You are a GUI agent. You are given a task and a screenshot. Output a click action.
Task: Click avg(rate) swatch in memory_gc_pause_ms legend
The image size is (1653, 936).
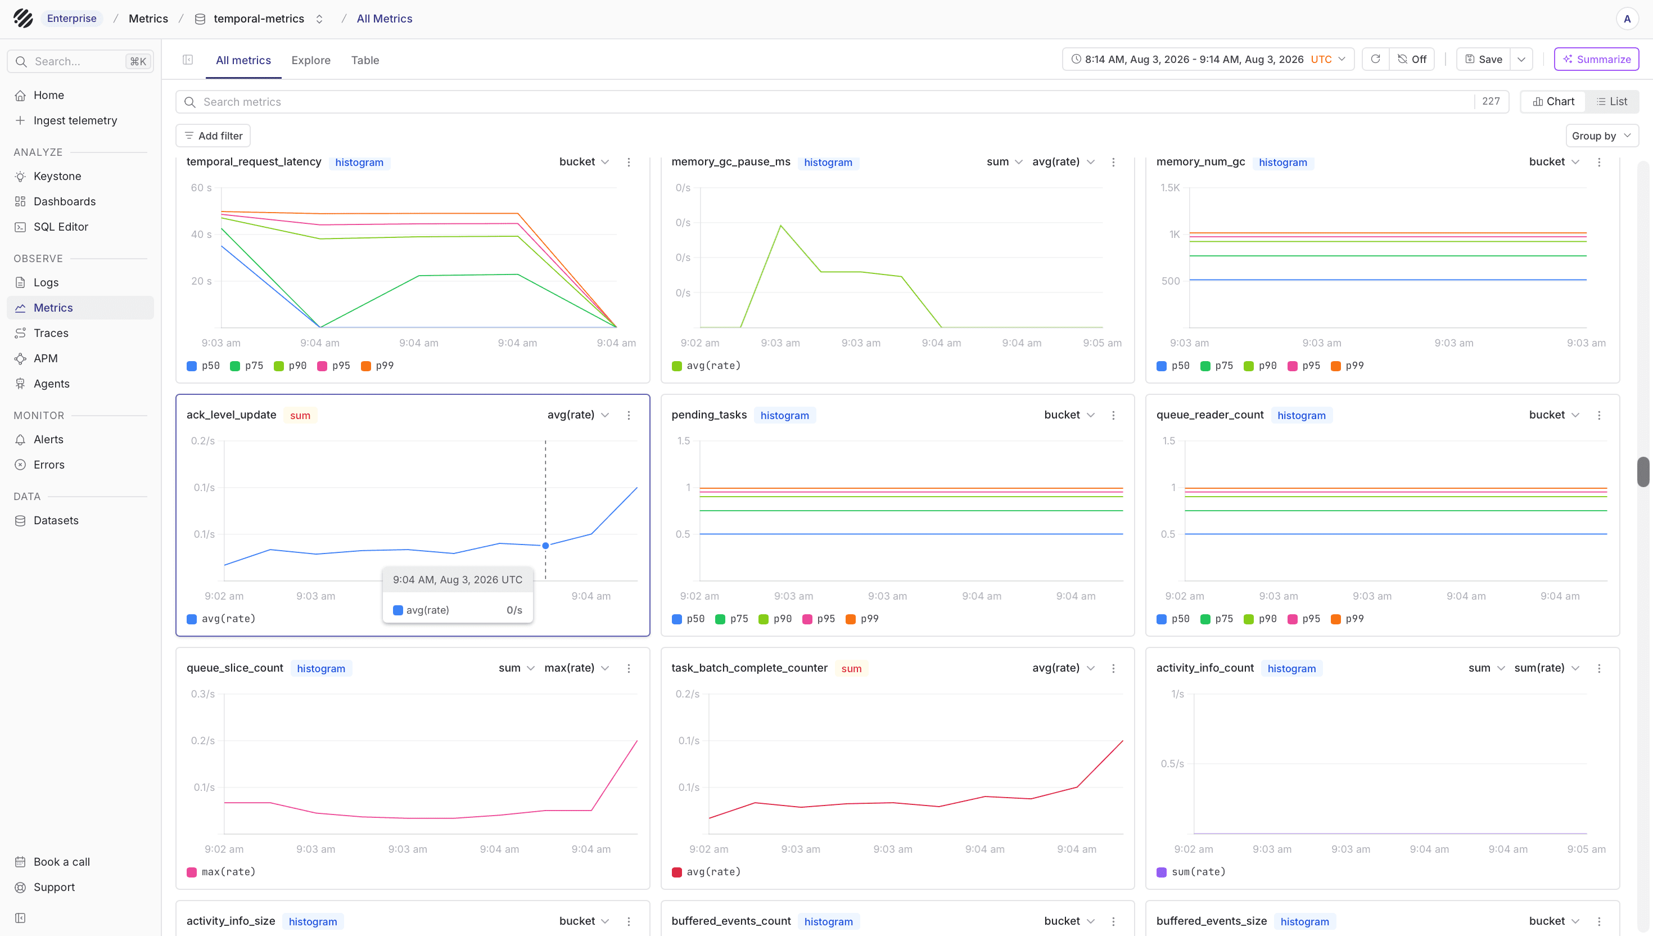(676, 366)
